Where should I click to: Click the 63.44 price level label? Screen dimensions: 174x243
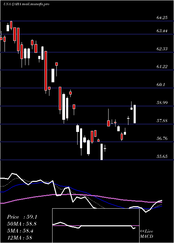(162, 31)
